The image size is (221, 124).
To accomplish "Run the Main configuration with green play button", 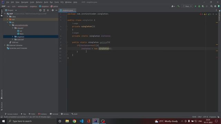I will (195, 6).
